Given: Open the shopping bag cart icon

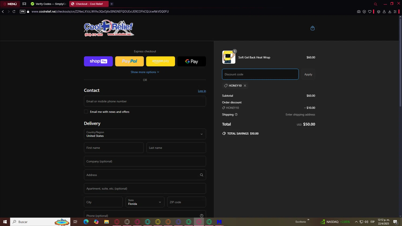Looking at the screenshot, I should [x=312, y=28].
